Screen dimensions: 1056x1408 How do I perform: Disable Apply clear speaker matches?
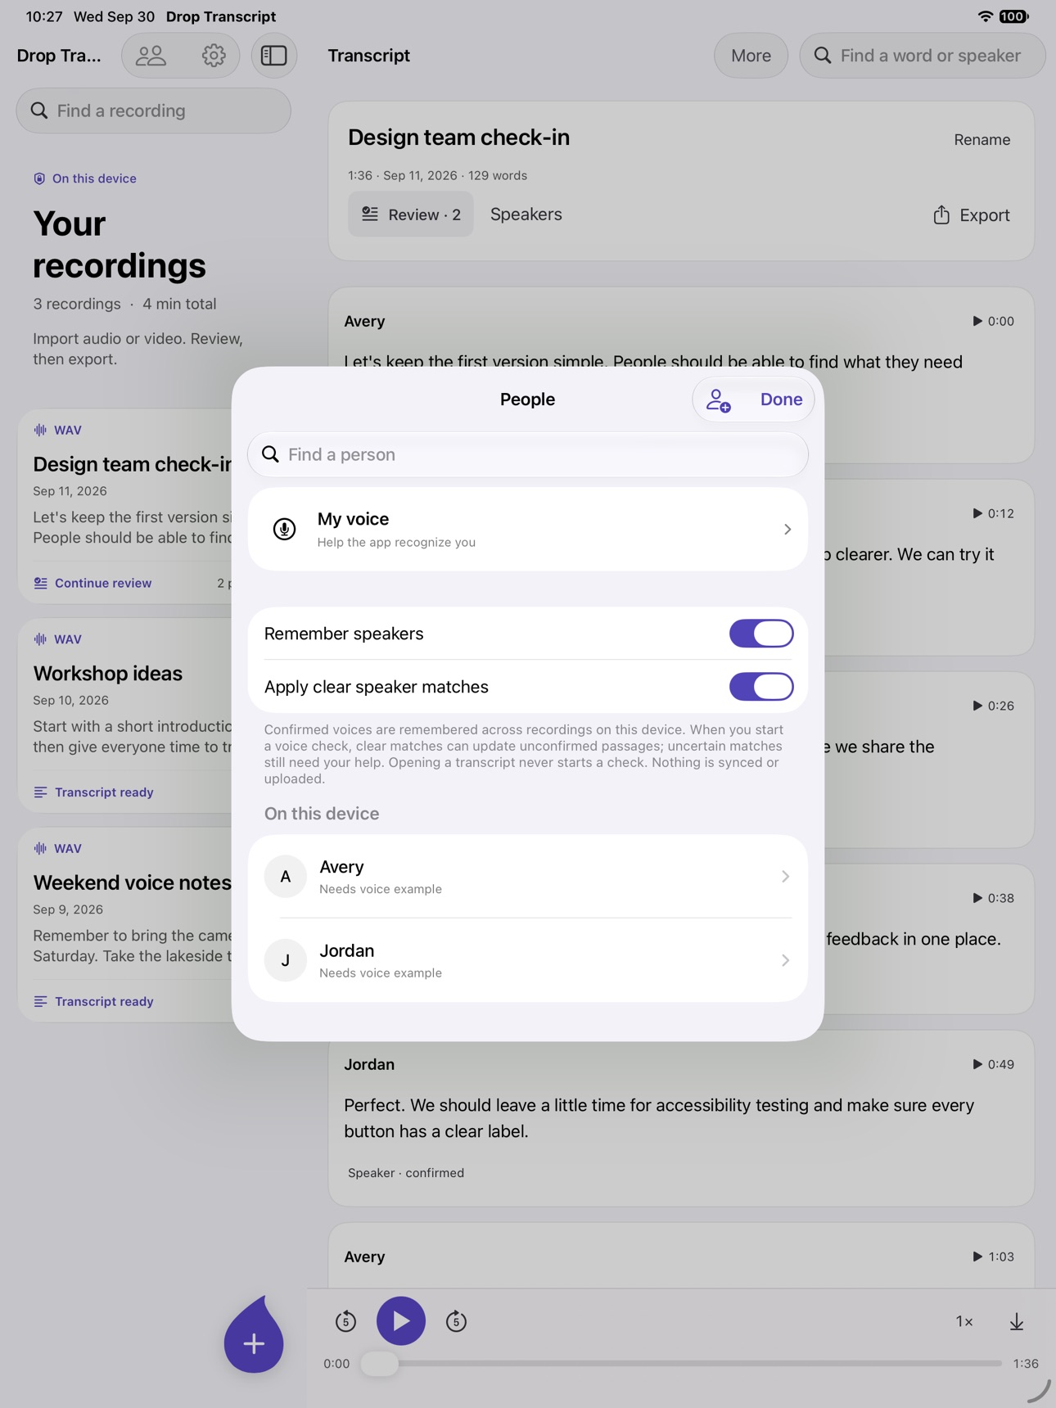[x=761, y=687]
